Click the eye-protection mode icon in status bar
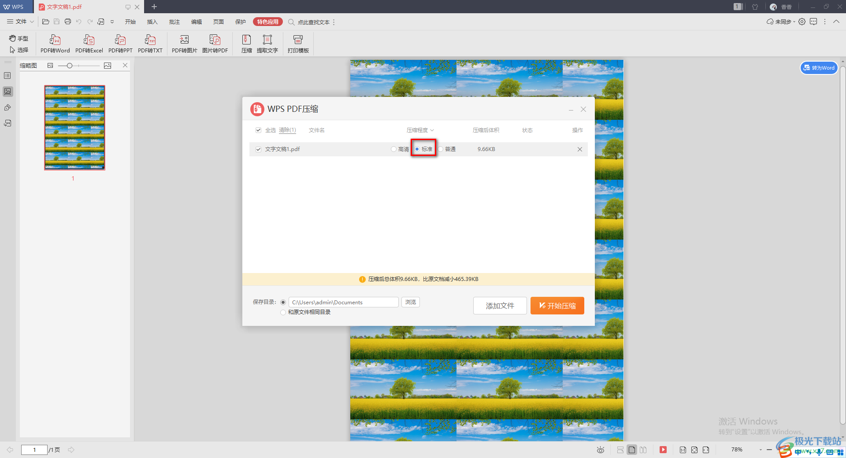The image size is (846, 458). tap(600, 450)
